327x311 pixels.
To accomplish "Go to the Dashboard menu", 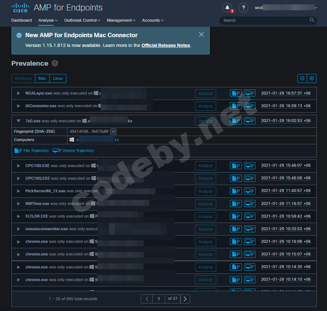I will pyautogui.click(x=22, y=20).
